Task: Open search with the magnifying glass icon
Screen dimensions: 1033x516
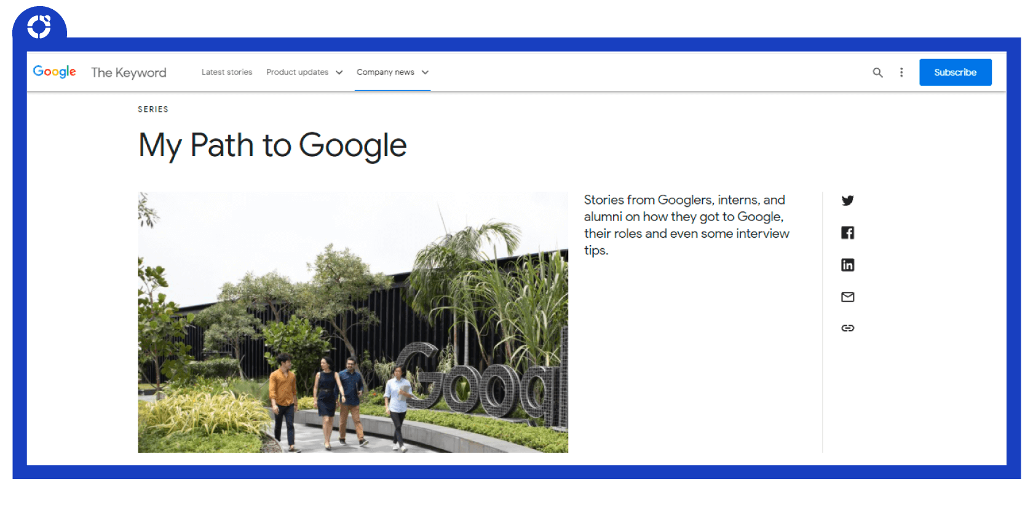Action: click(x=877, y=72)
